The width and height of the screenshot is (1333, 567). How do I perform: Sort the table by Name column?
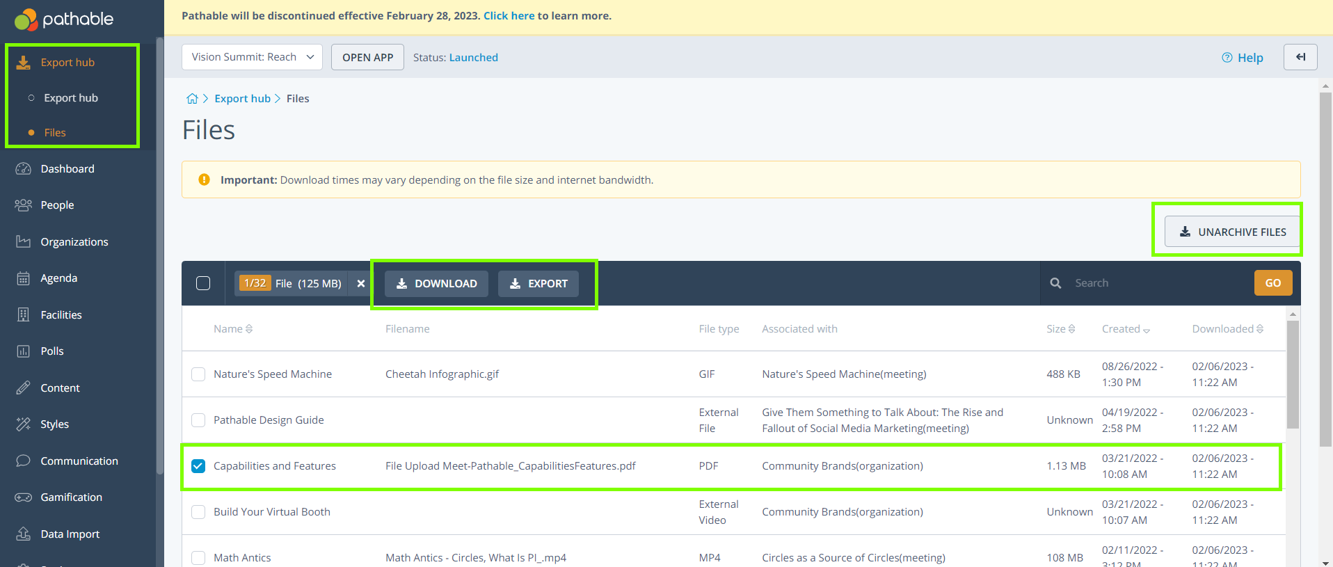[x=233, y=329]
